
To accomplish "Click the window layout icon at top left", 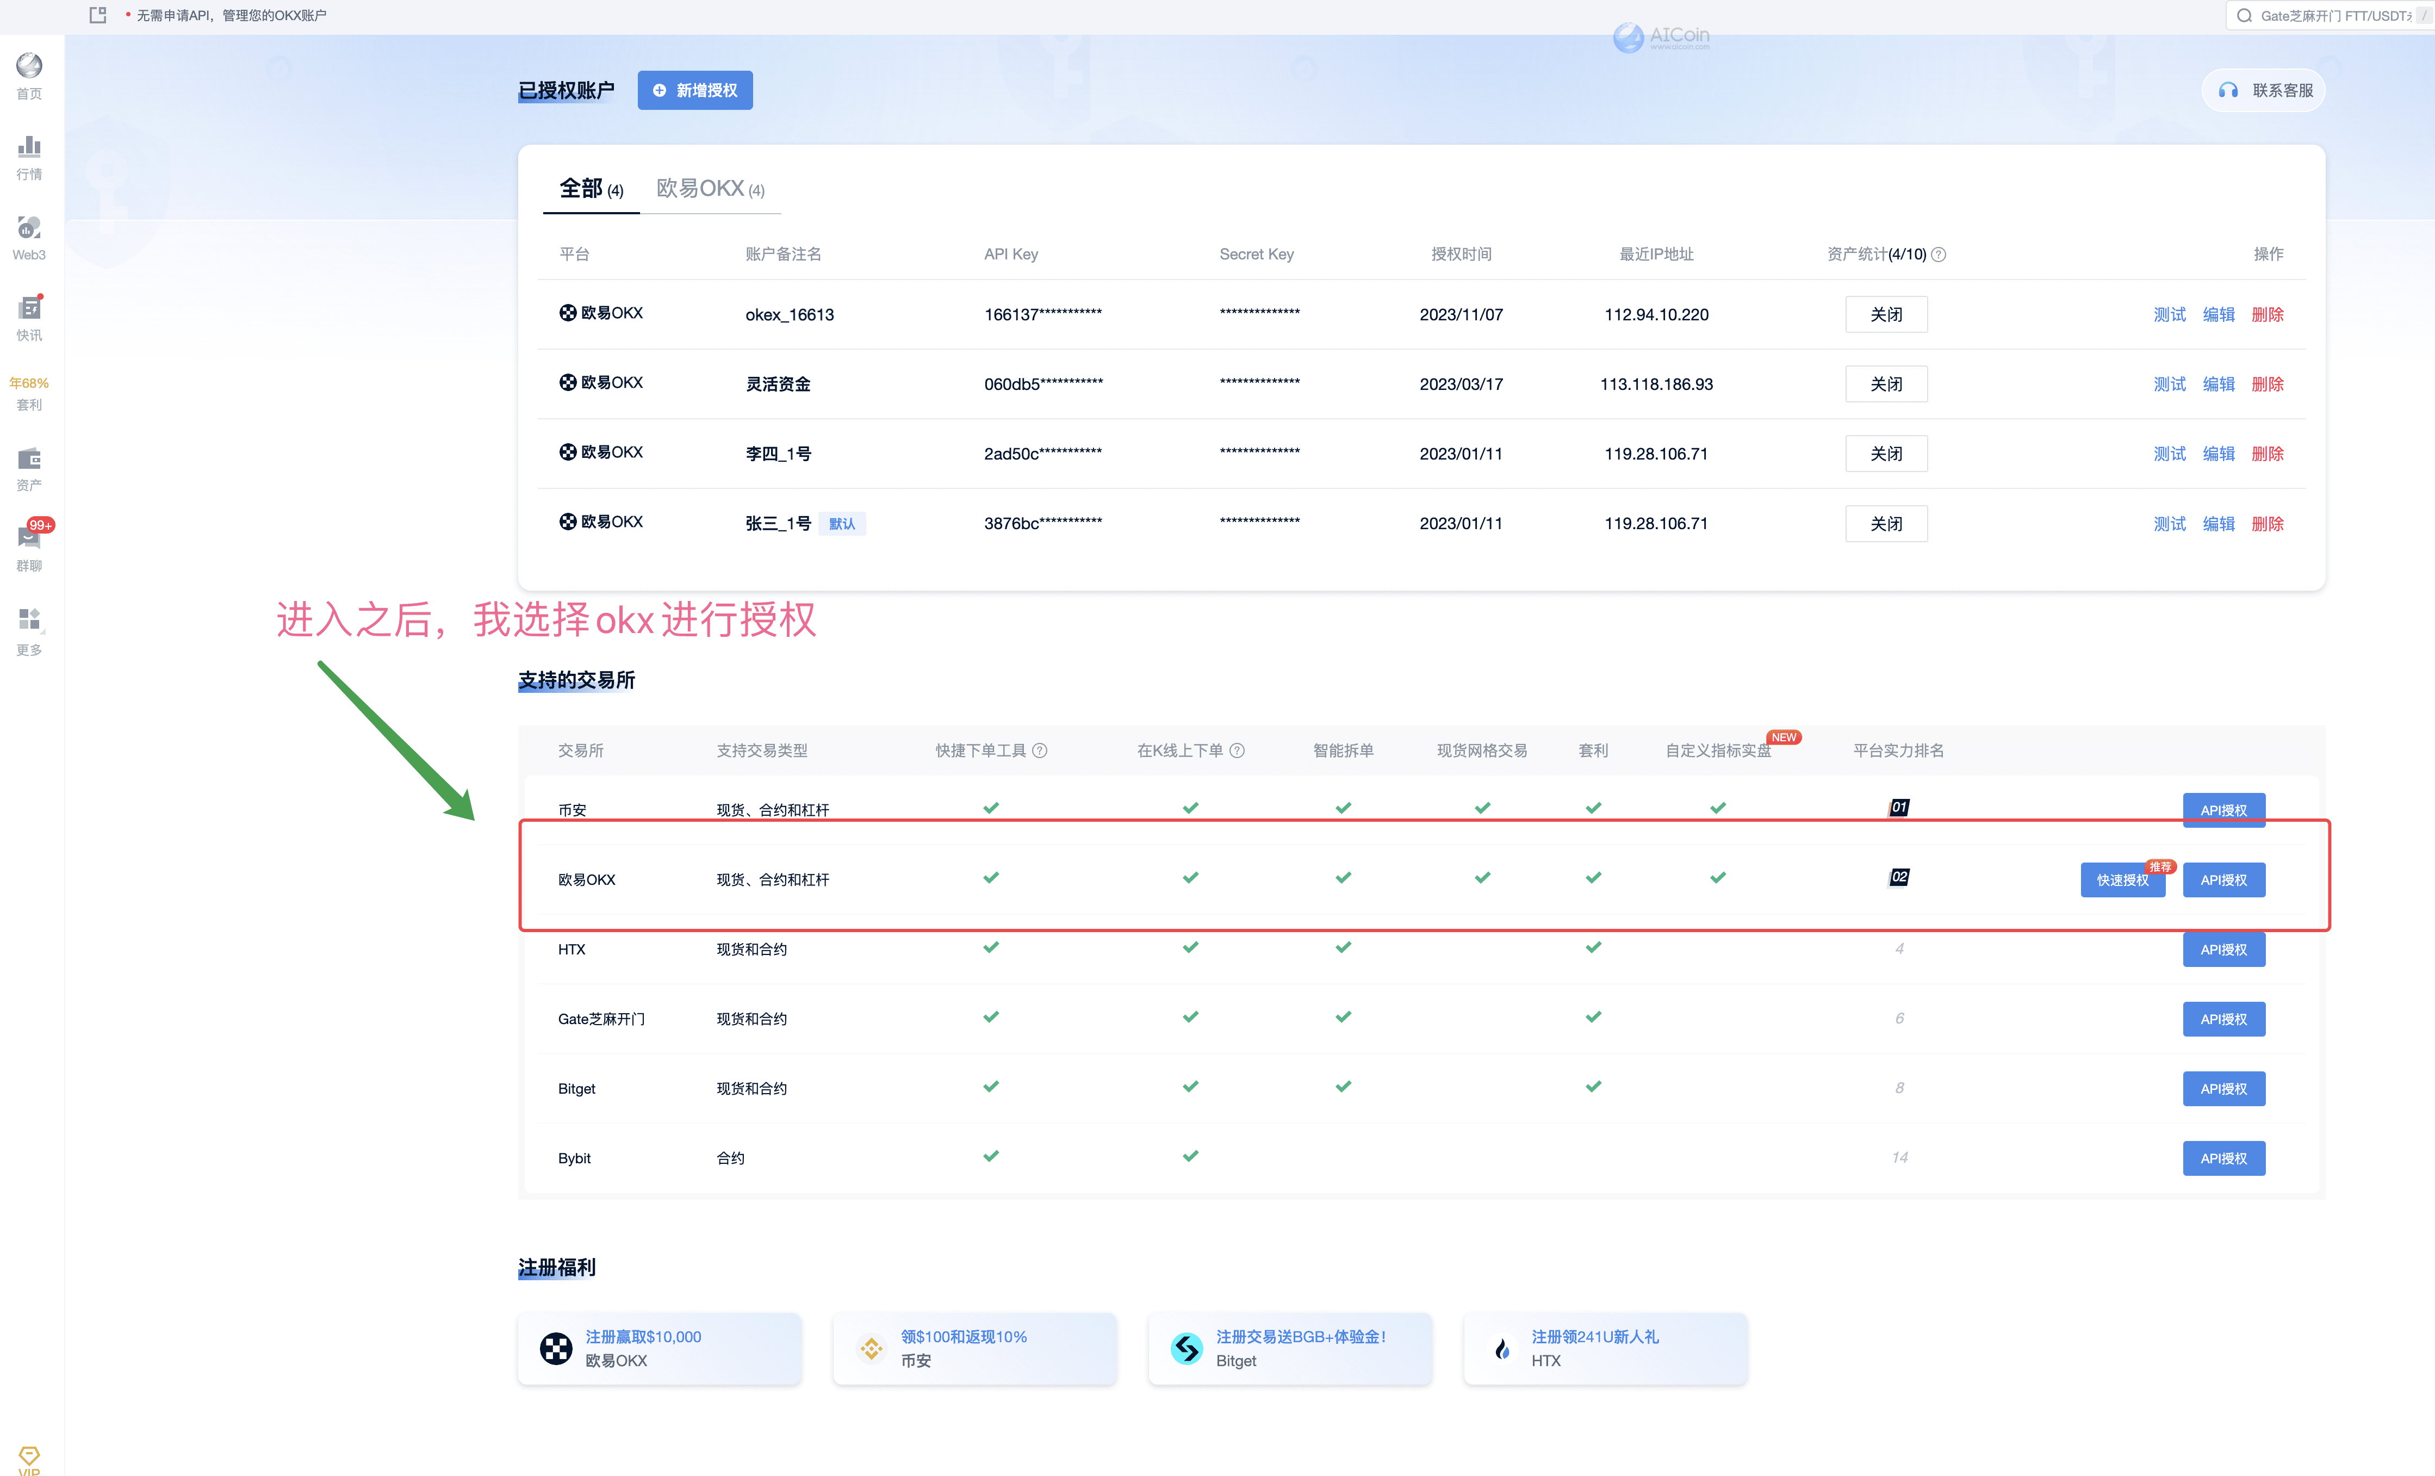I will (x=98, y=15).
